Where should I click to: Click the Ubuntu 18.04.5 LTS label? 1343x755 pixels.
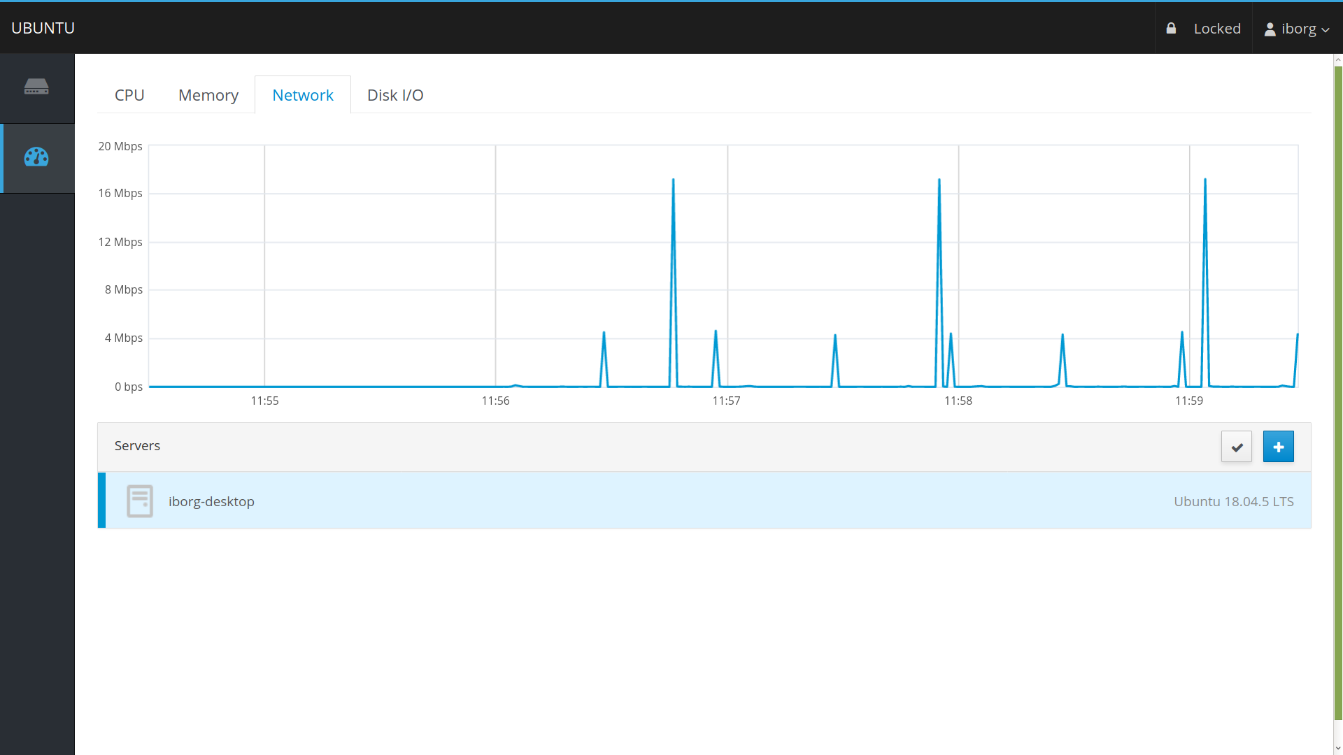(1233, 501)
